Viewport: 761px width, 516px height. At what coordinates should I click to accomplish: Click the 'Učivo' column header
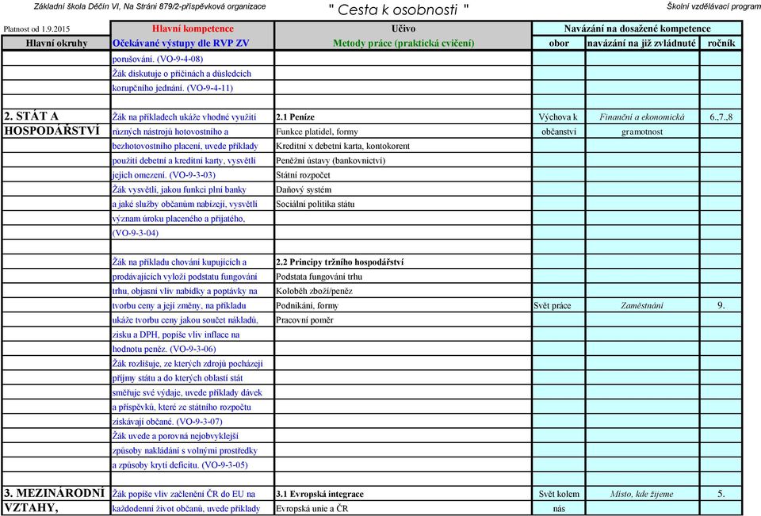[x=403, y=29]
